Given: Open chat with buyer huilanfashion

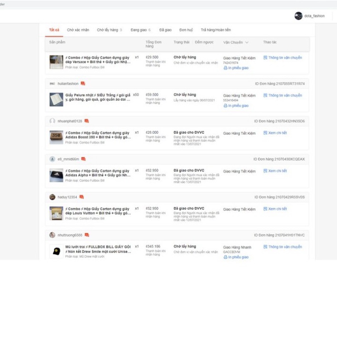Looking at the screenshot, I should [83, 84].
